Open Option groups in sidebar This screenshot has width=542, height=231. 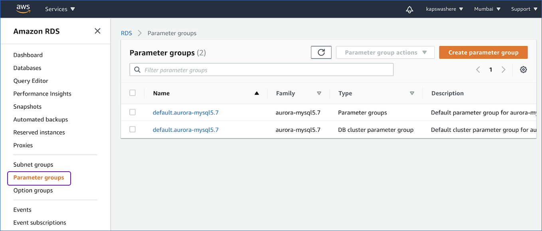tap(33, 190)
